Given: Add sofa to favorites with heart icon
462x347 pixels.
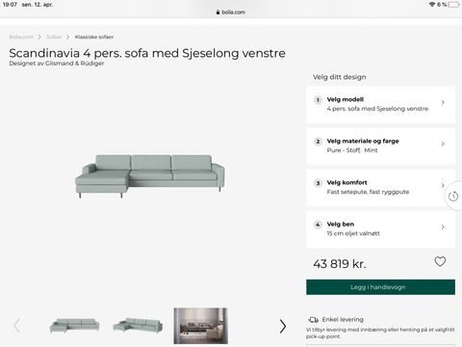Looking at the screenshot, I should pos(440,261).
